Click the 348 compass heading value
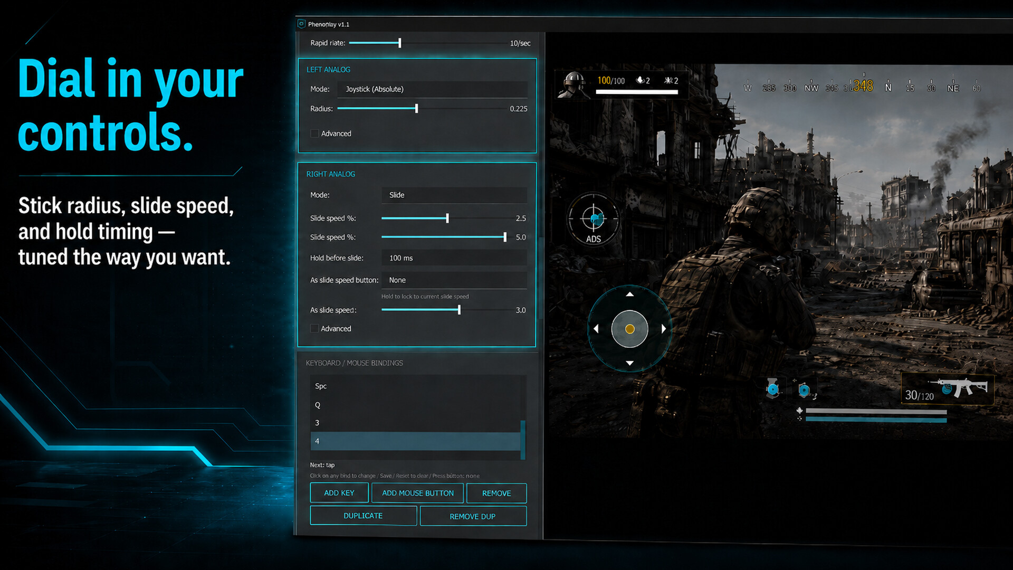1013x570 pixels. point(863,85)
